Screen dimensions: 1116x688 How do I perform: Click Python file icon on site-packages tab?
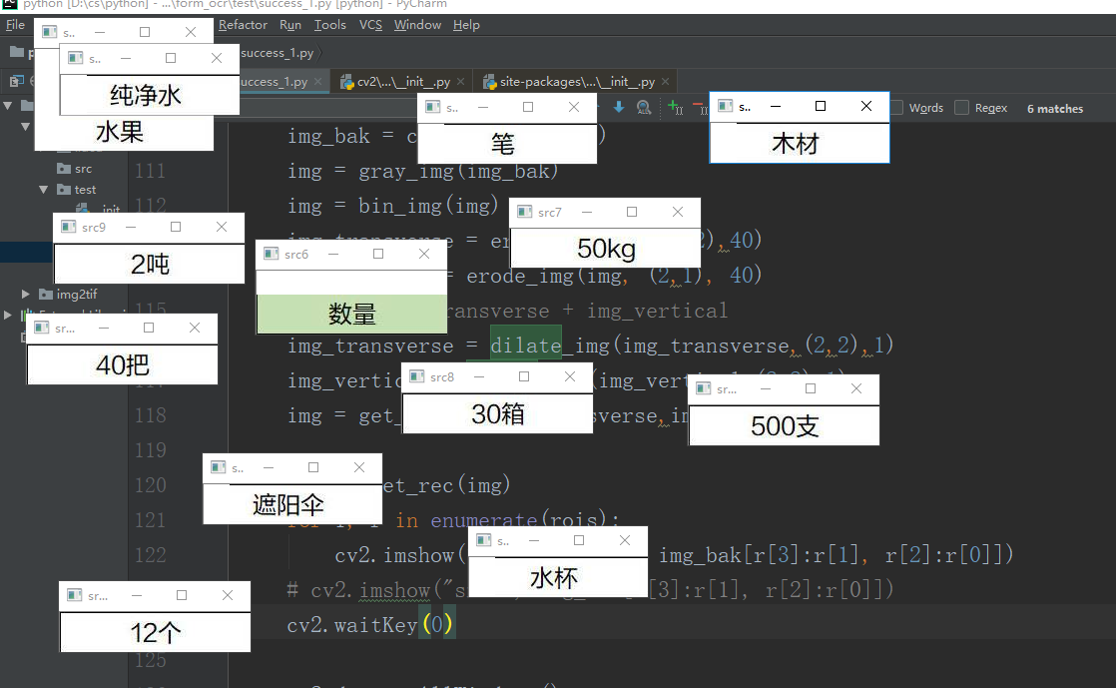[490, 82]
